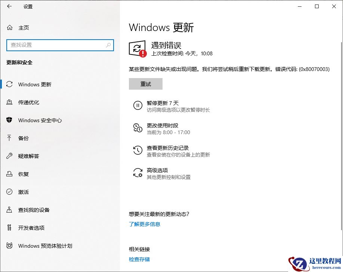Select the 疑难解答 wrench icon
Image resolution: width=343 pixels, height=272 pixels.
[x=10, y=156]
